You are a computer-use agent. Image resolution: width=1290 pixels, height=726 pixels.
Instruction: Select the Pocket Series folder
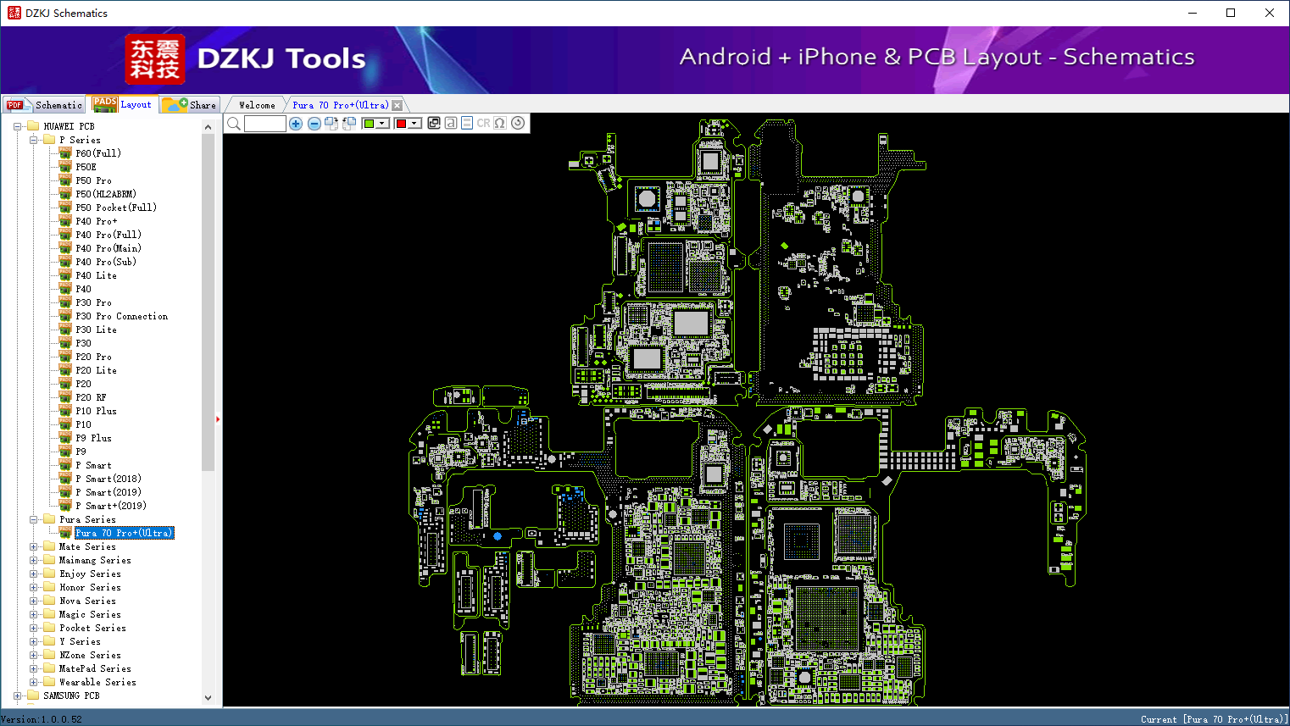tap(92, 628)
